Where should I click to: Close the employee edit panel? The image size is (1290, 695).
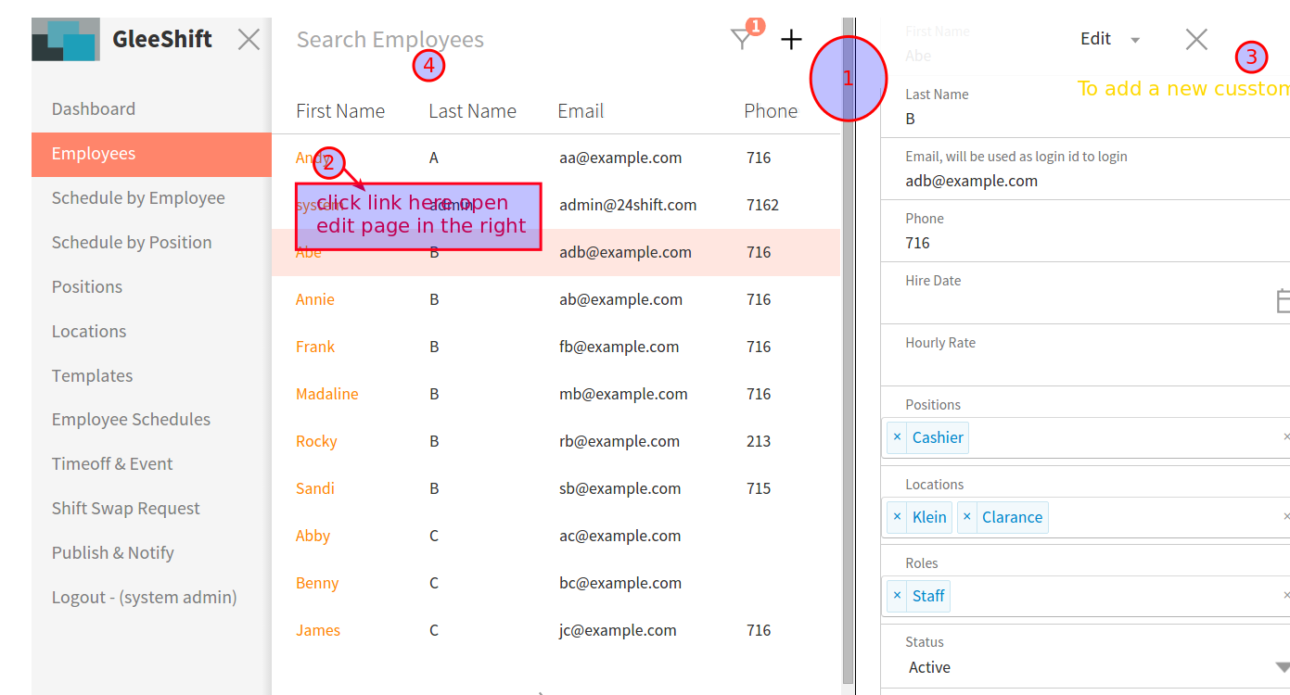click(1196, 39)
